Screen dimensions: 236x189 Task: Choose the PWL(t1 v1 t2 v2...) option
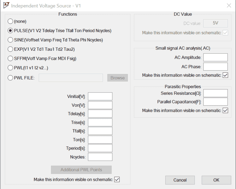(x=10, y=68)
